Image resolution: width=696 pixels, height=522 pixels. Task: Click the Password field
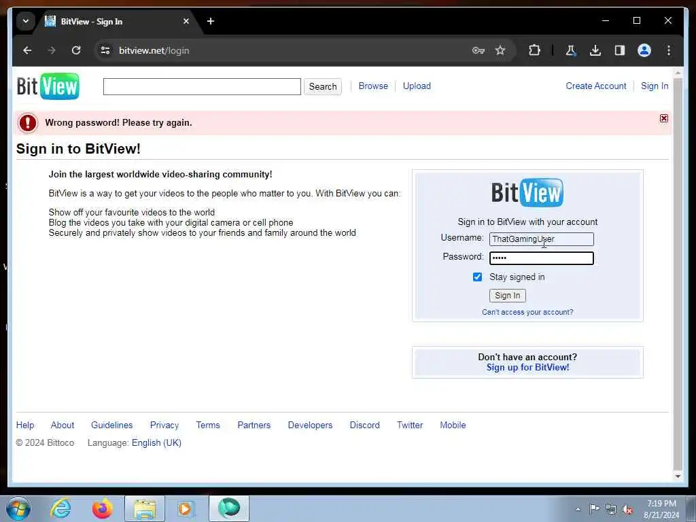tap(542, 258)
